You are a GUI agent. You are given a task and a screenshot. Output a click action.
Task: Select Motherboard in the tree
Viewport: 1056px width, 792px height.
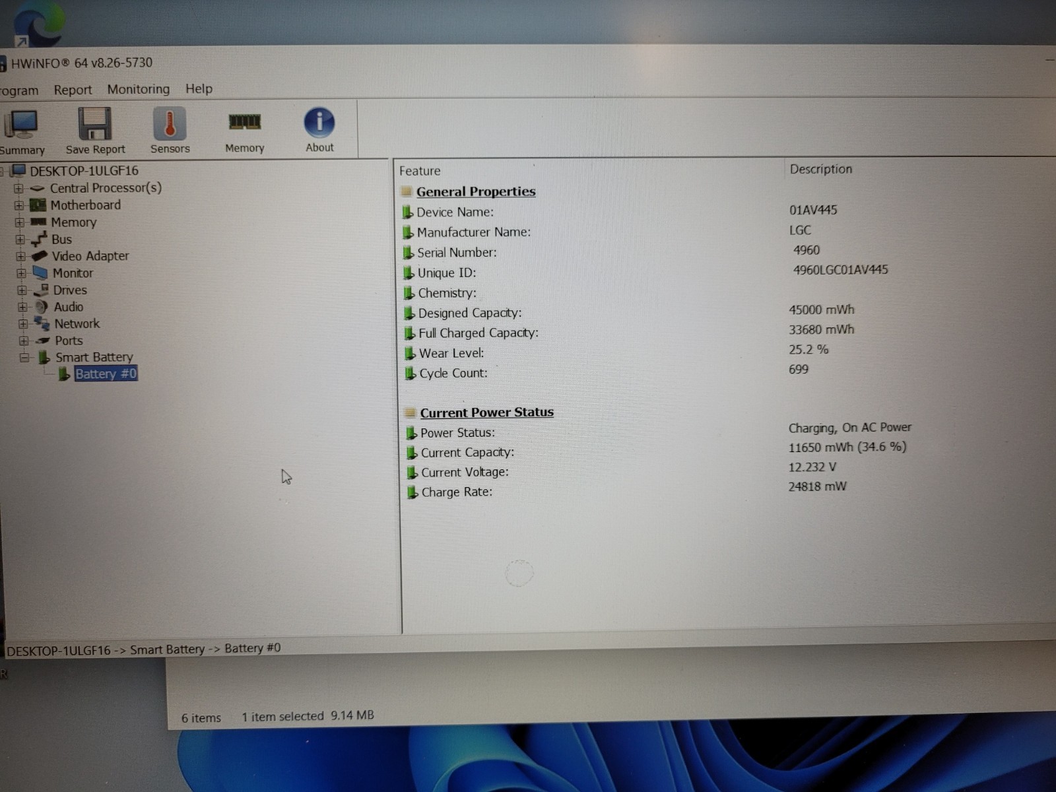86,205
